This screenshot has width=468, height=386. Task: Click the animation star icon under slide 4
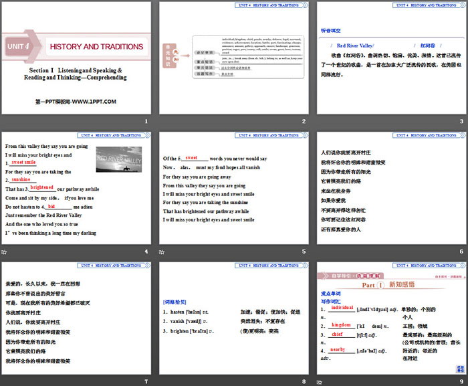(x=5, y=252)
